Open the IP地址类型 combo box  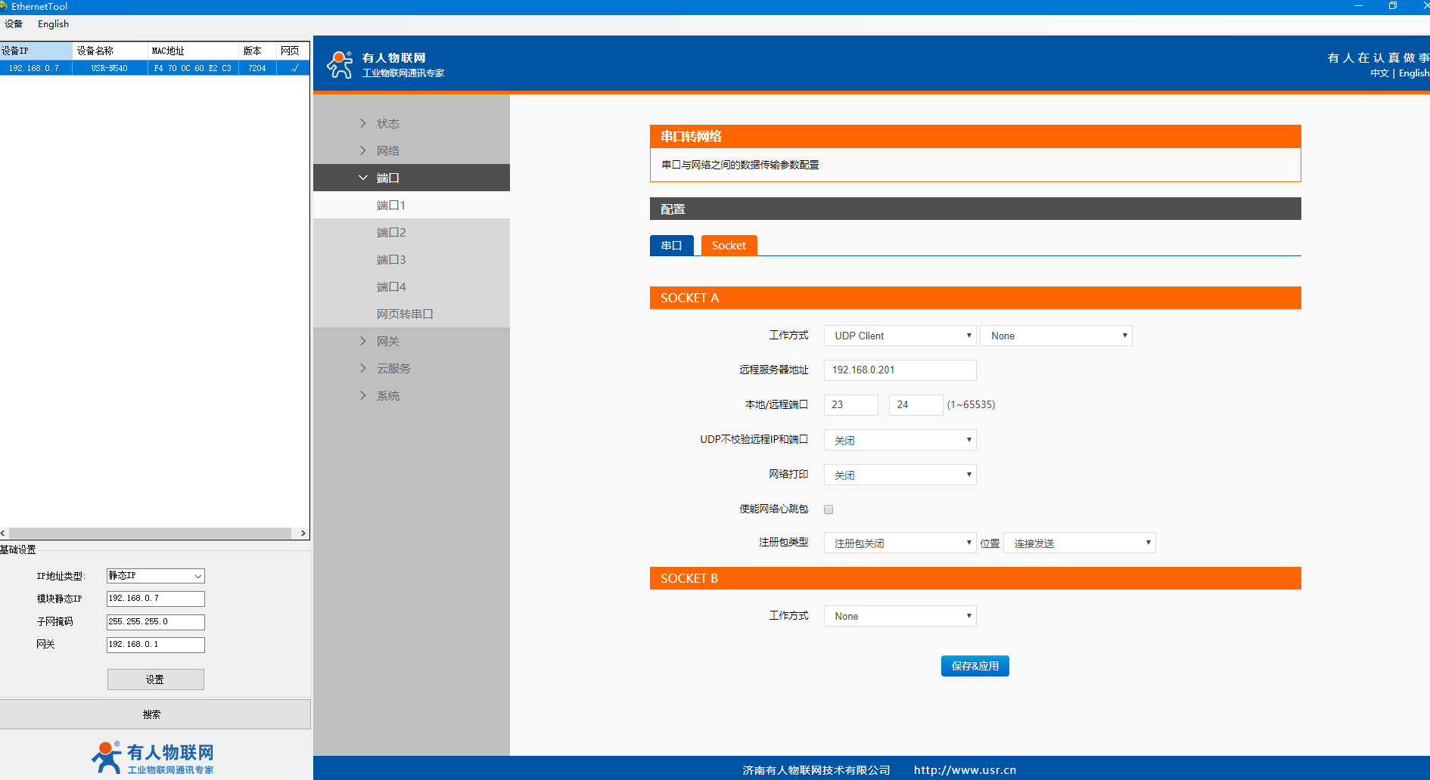[155, 576]
